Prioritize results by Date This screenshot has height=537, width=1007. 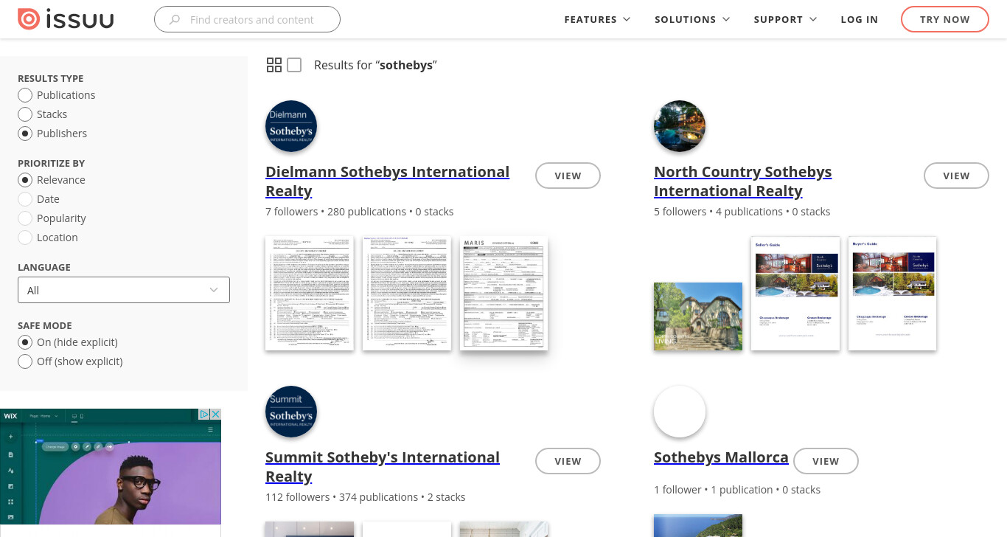pos(25,199)
